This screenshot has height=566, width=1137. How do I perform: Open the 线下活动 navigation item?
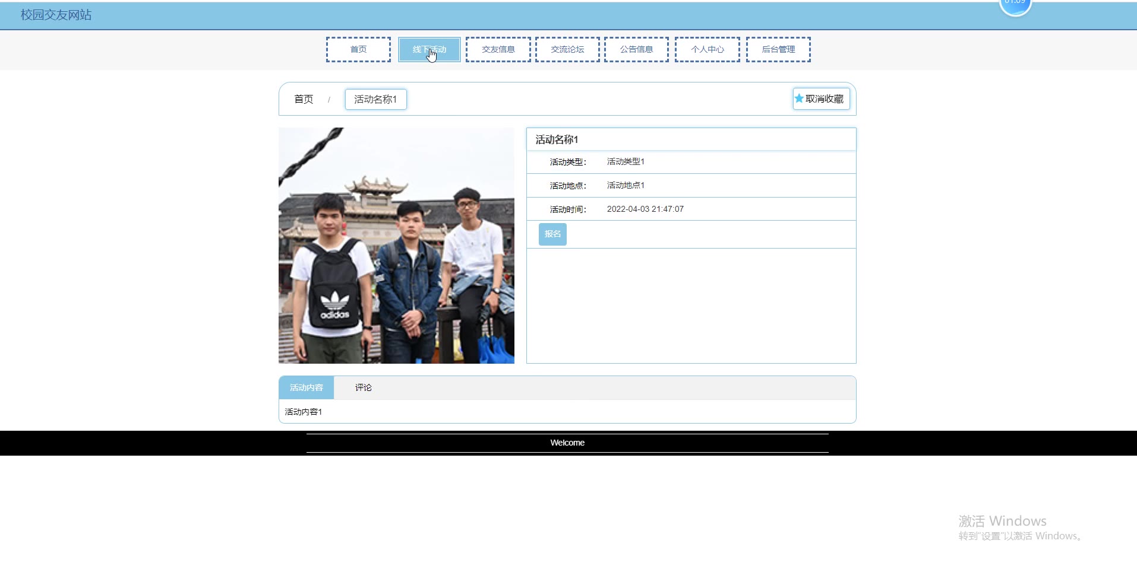[429, 49]
